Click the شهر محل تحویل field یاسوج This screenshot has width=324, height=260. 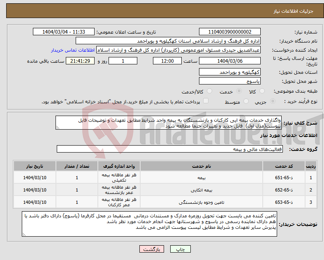[229, 81]
